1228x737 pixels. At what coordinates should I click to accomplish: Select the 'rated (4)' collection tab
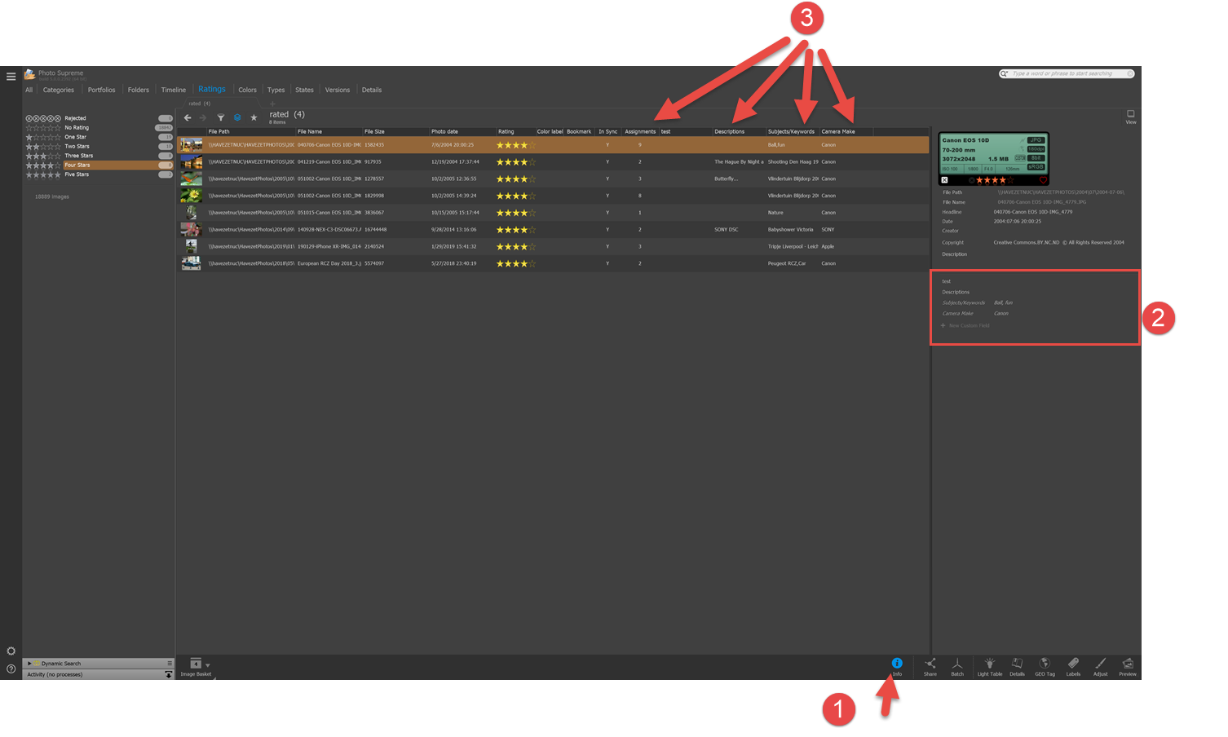[x=200, y=104]
